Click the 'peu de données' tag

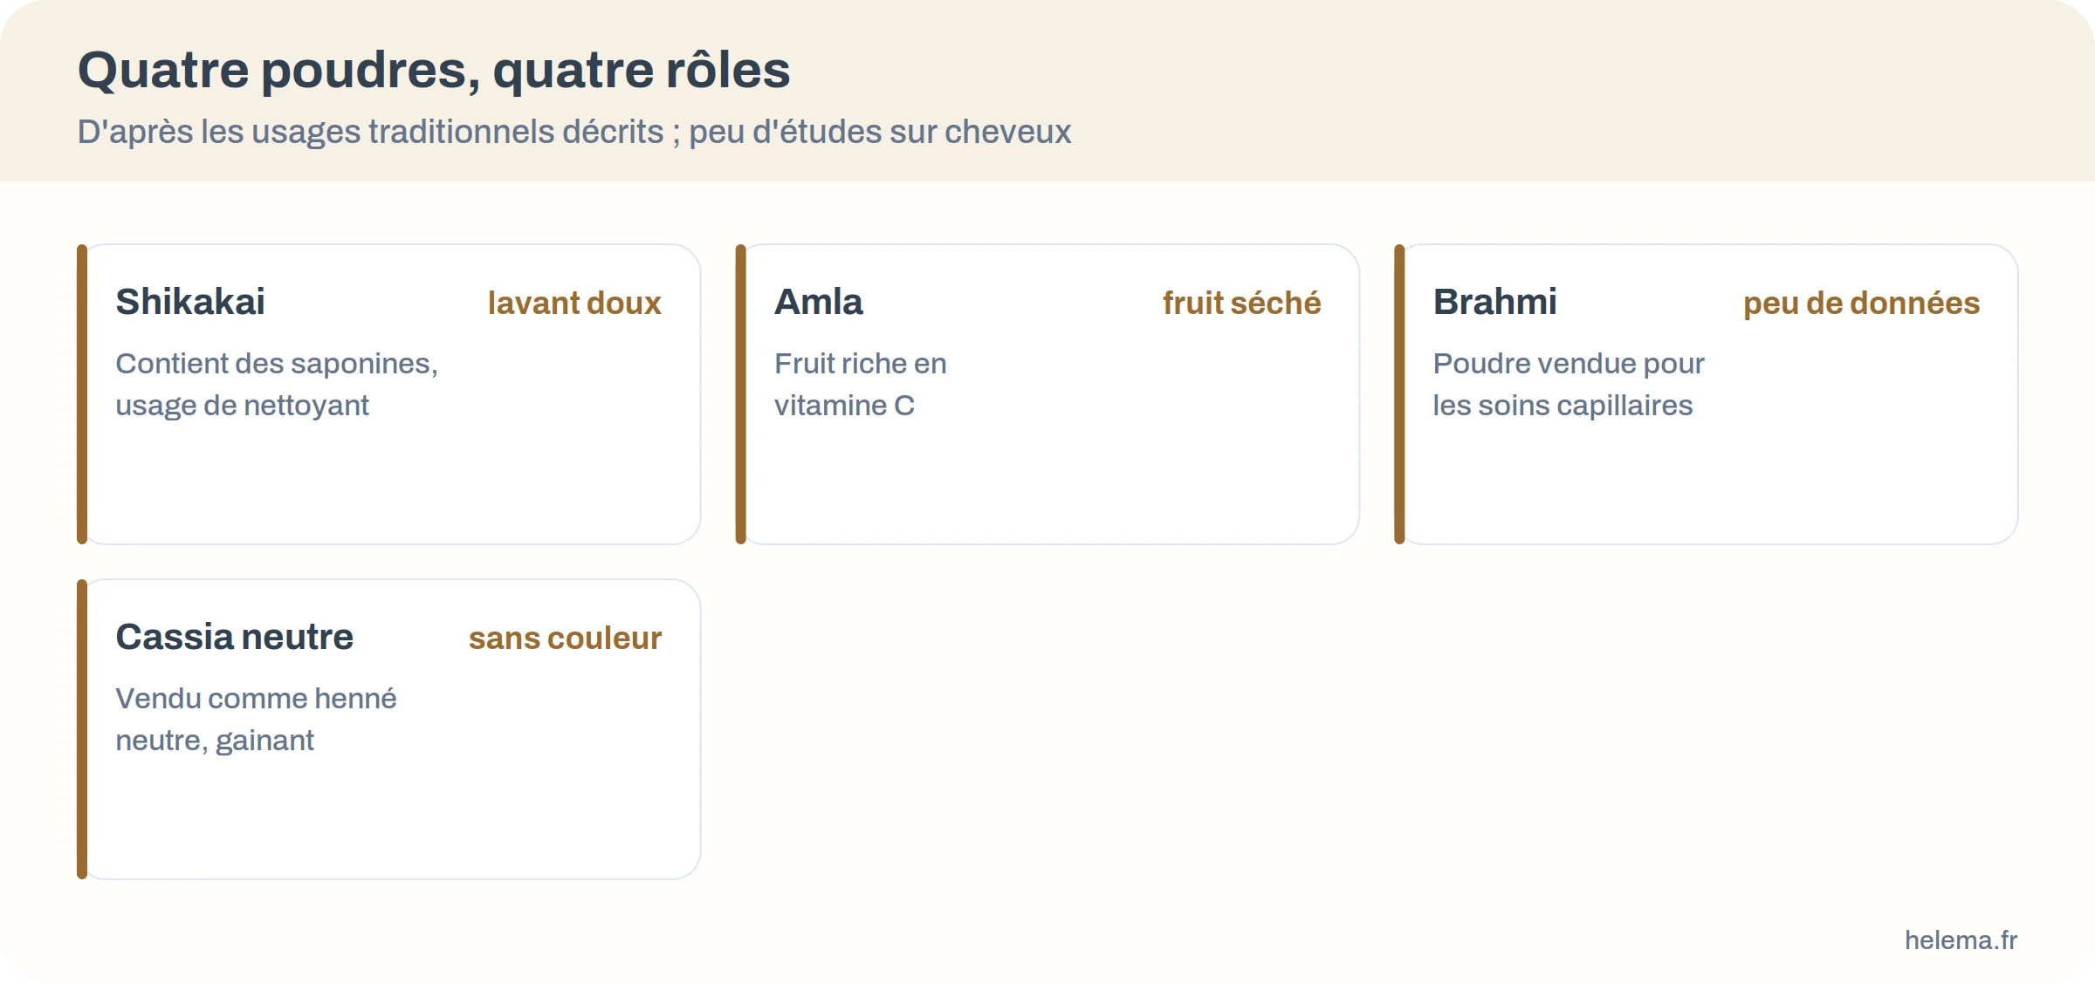tap(1861, 303)
